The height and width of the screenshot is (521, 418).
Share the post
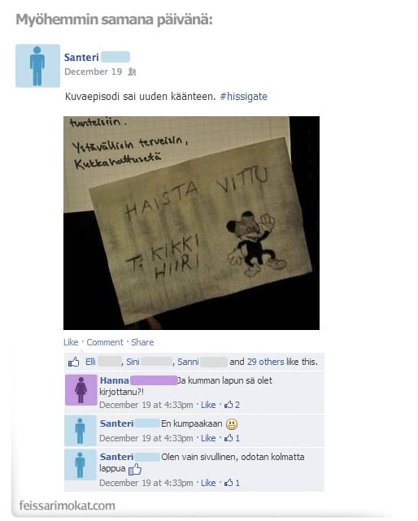pos(142,342)
